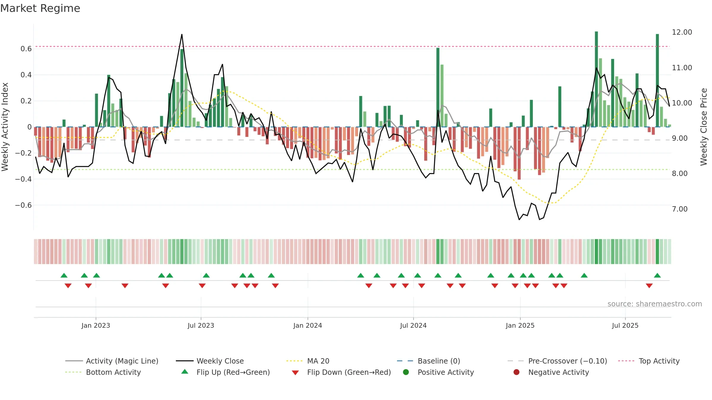Toggle the Bottom Activity legend entry
The image size is (712, 400).
tap(103, 372)
